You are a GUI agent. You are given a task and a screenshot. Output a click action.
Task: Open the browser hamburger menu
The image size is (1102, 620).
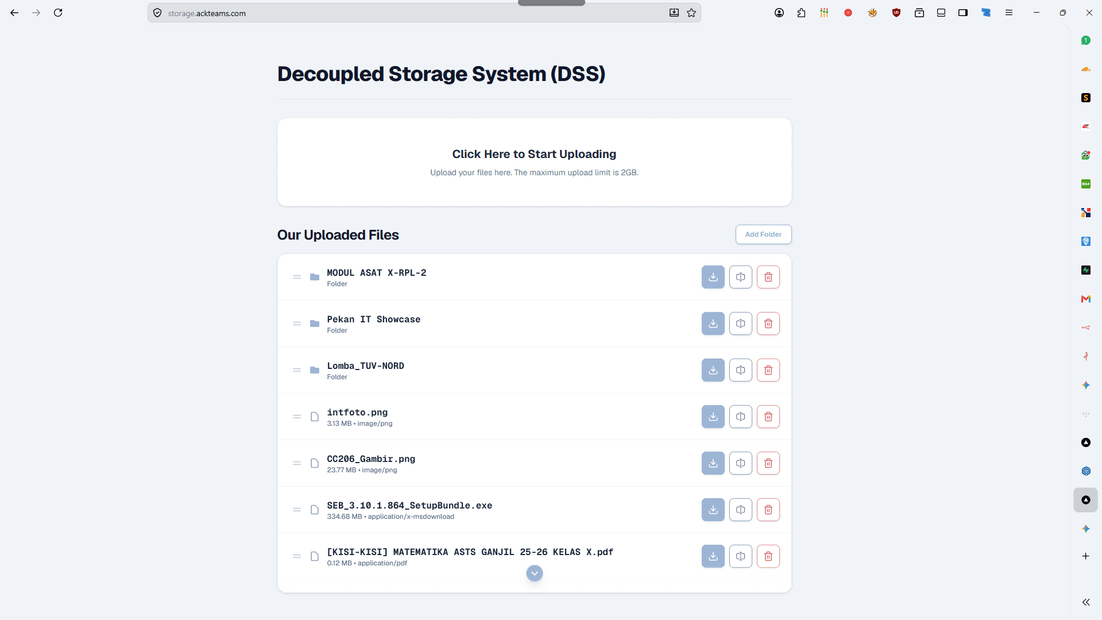click(x=1008, y=13)
